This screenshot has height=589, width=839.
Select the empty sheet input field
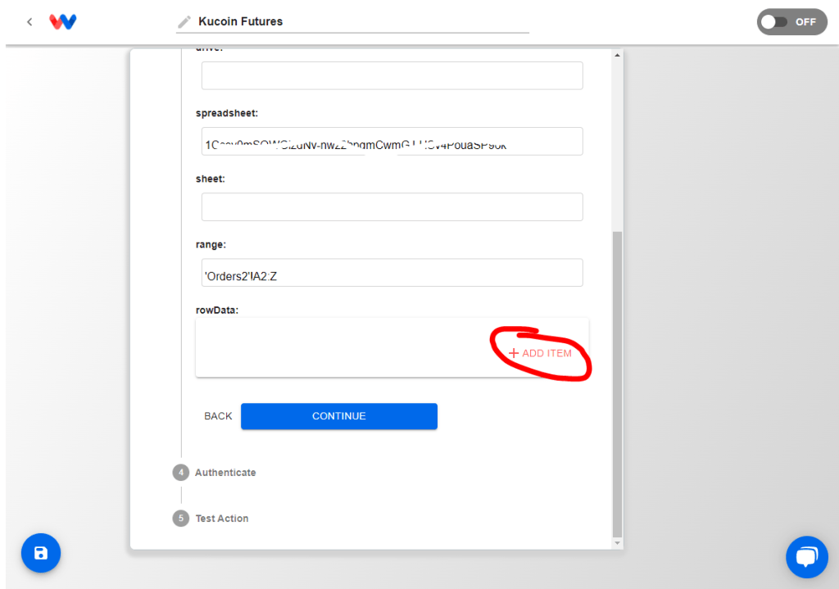pyautogui.click(x=392, y=207)
